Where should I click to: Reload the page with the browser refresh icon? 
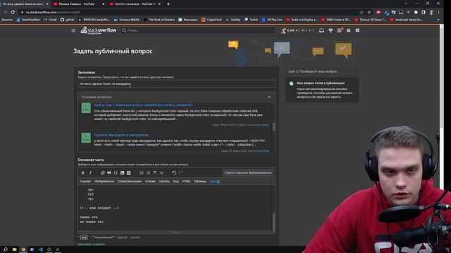coord(13,13)
